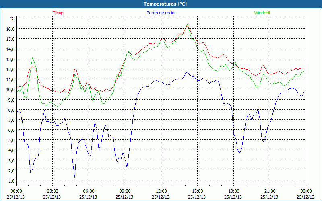Click the temperature peak near 14:00

point(187,25)
